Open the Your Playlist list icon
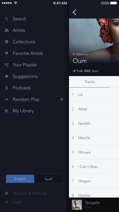 coord(7,65)
